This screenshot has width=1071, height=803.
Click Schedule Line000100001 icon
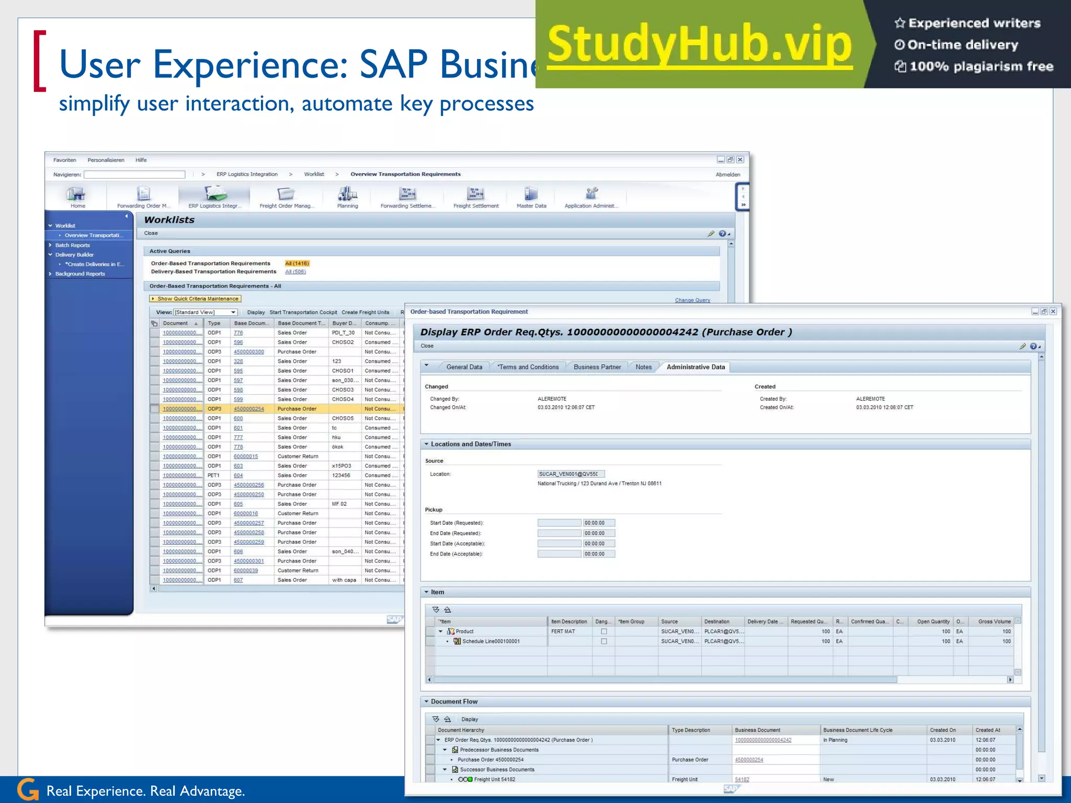(457, 641)
